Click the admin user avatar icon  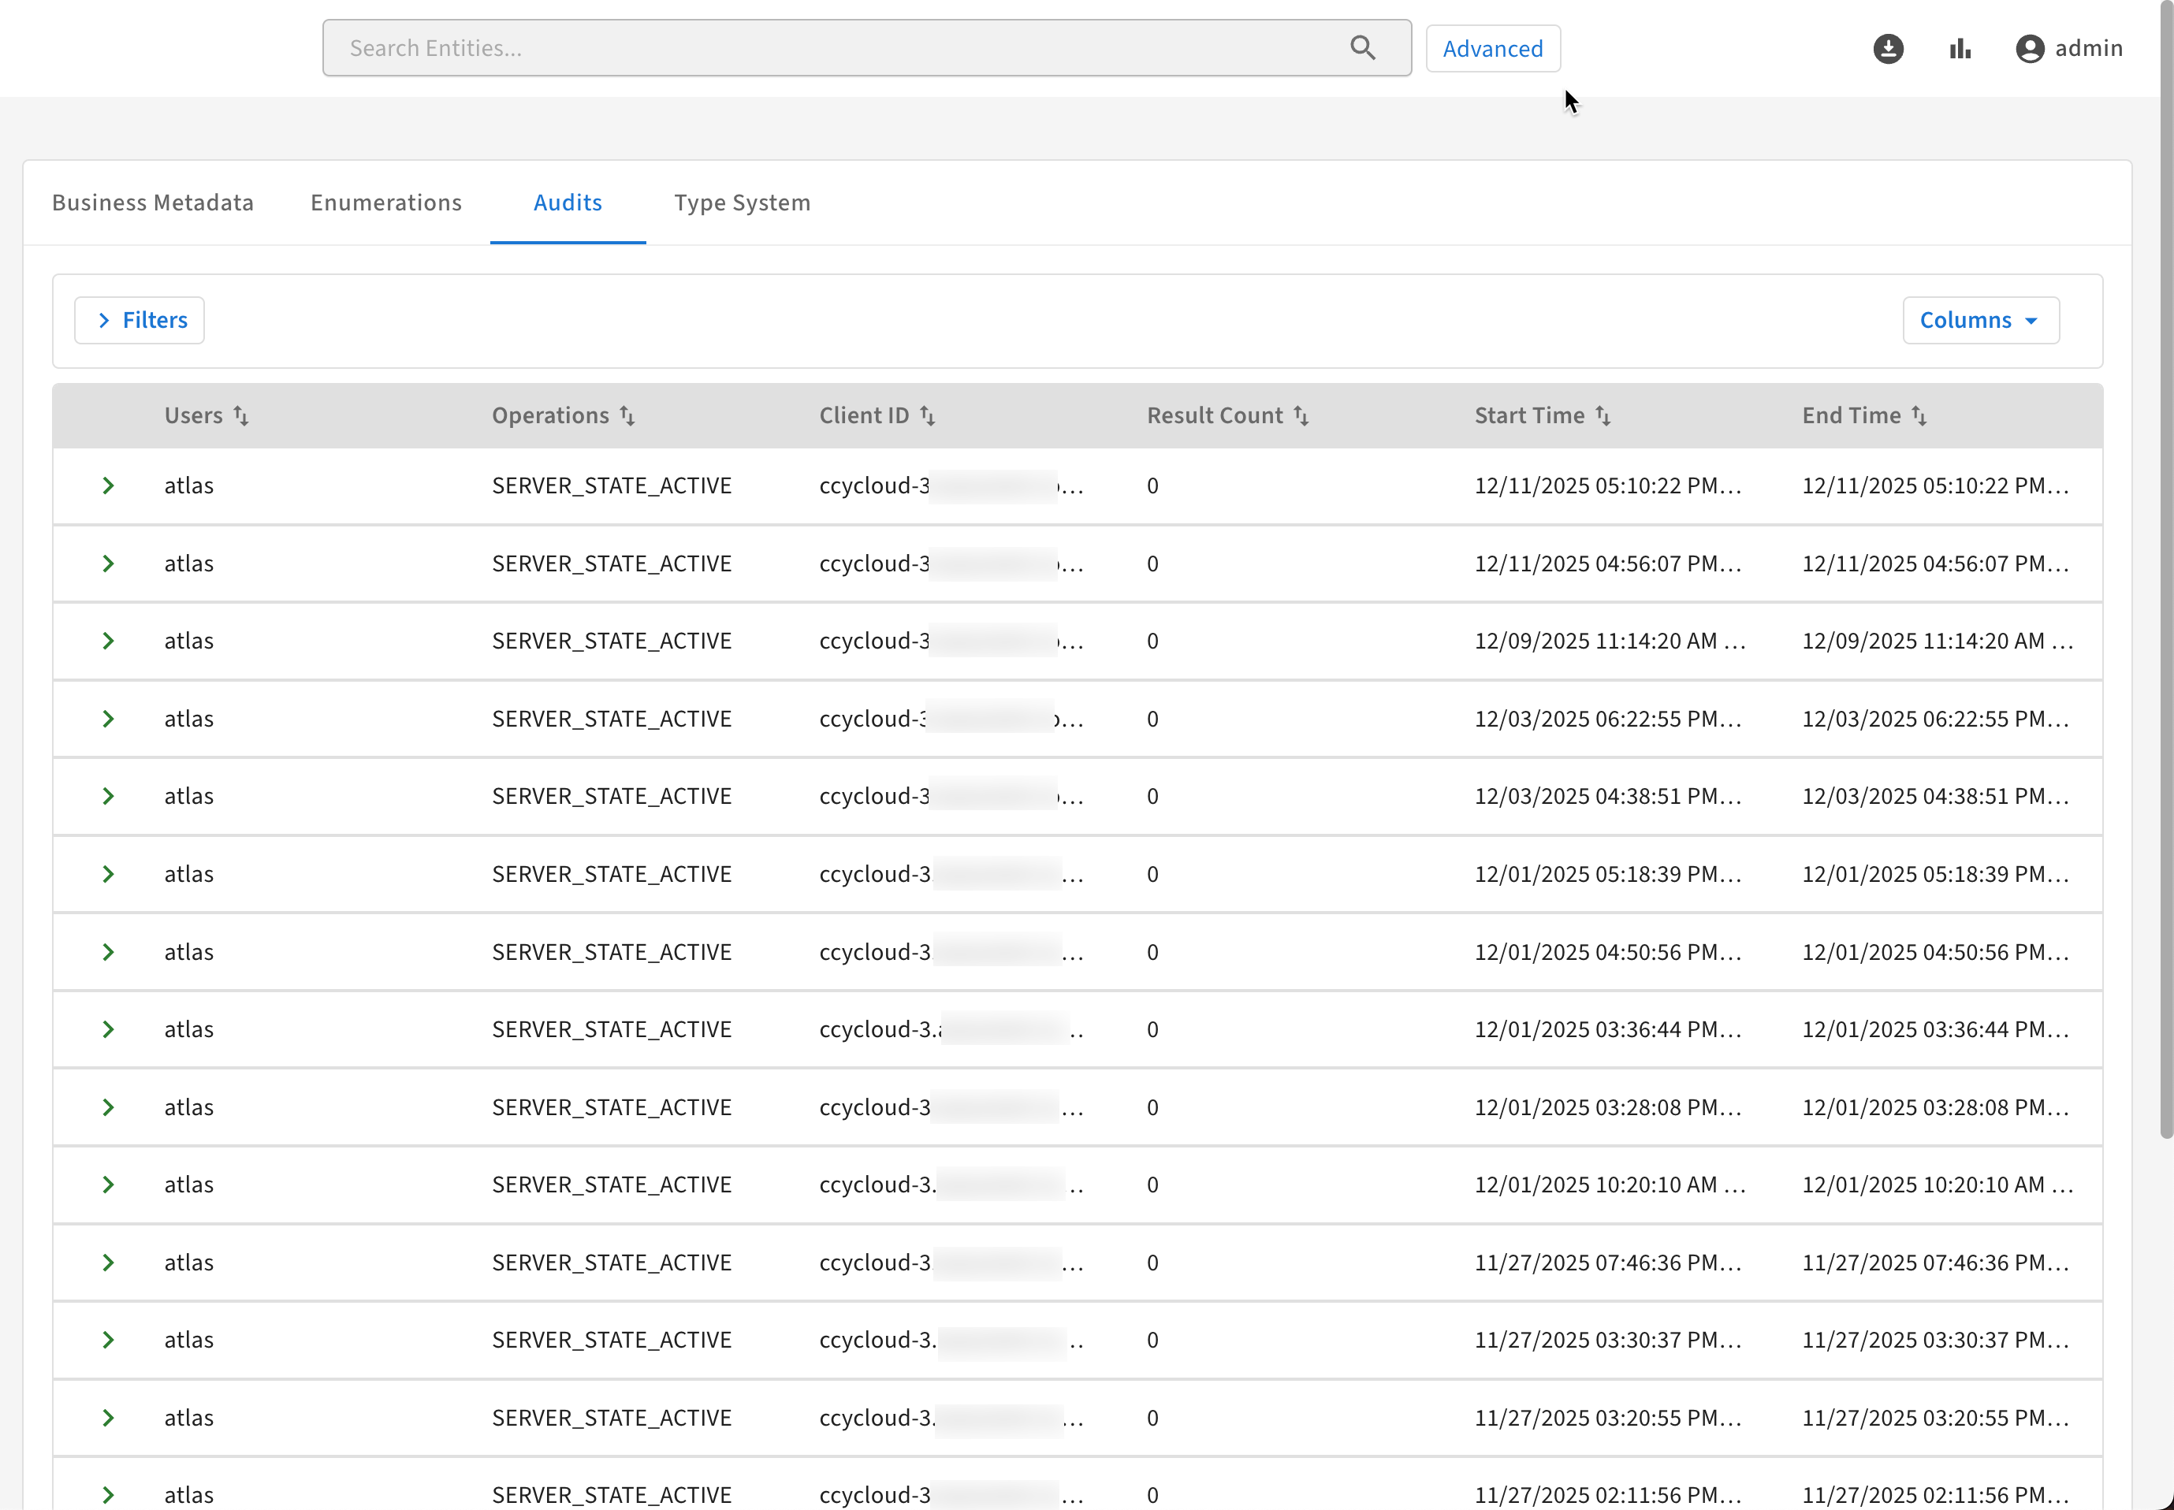point(2029,48)
